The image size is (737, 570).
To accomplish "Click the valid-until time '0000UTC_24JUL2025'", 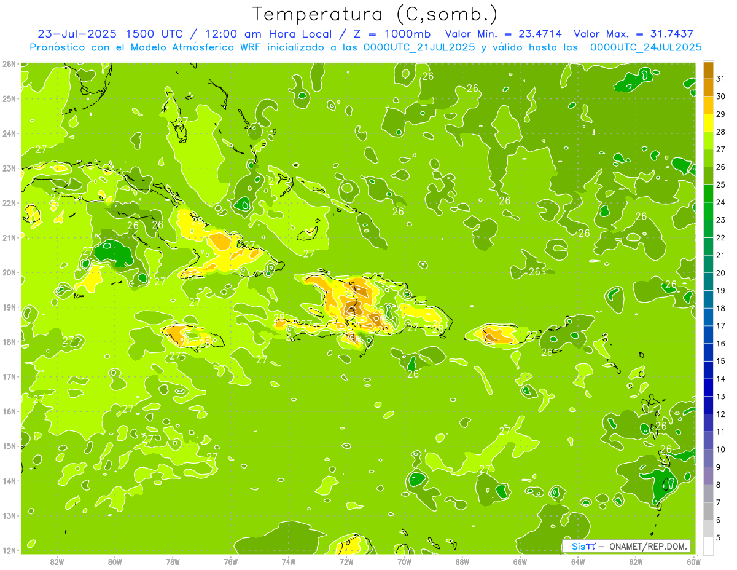I will [646, 47].
